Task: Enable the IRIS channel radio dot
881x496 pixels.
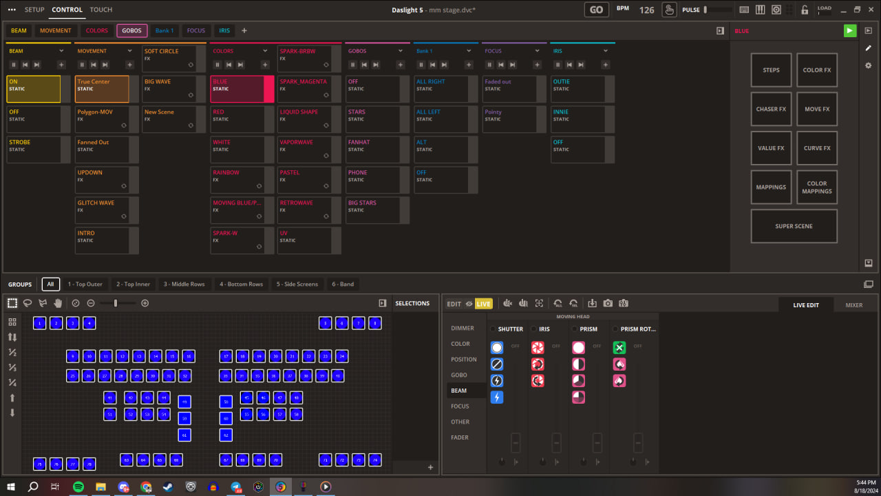Action: [x=533, y=329]
